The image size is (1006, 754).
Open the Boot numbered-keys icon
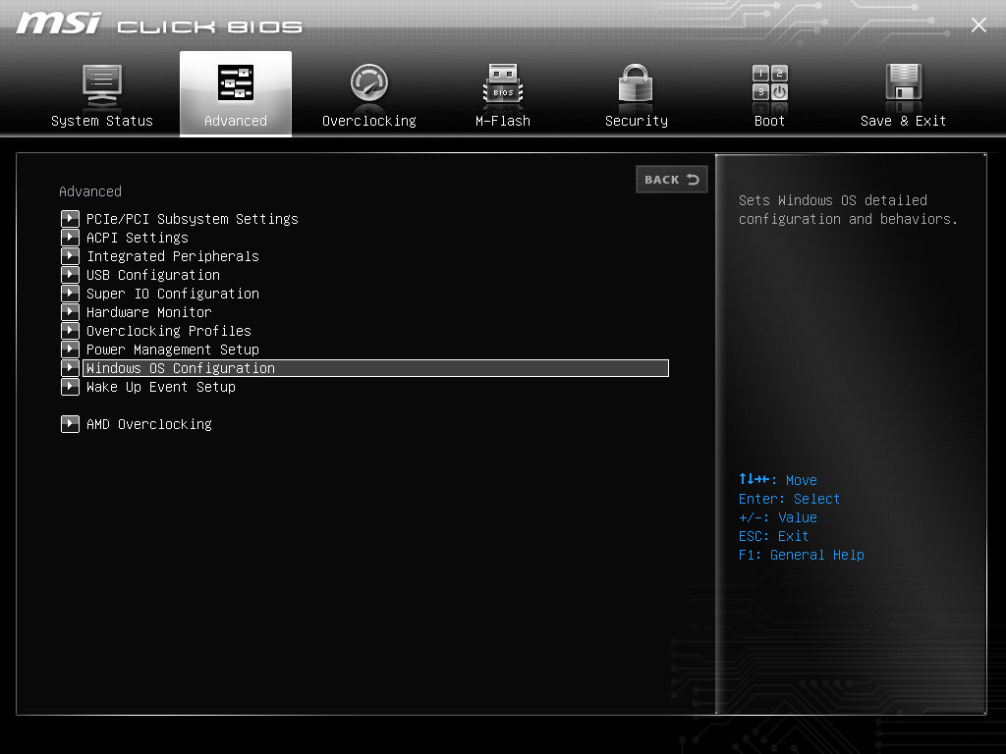770,82
